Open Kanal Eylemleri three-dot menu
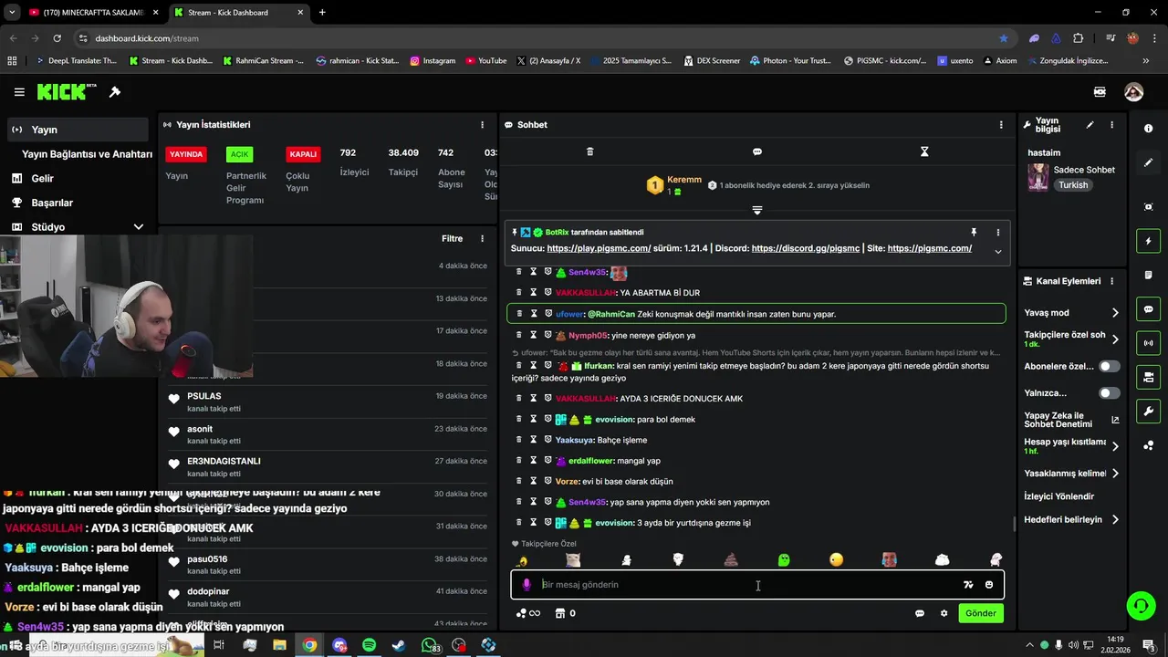Image resolution: width=1168 pixels, height=657 pixels. click(1111, 281)
